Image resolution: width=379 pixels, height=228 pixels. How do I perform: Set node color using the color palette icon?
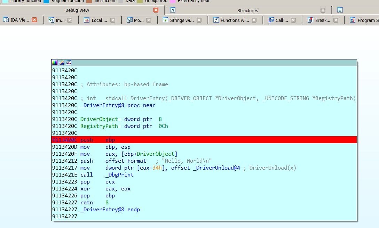tap(55, 63)
